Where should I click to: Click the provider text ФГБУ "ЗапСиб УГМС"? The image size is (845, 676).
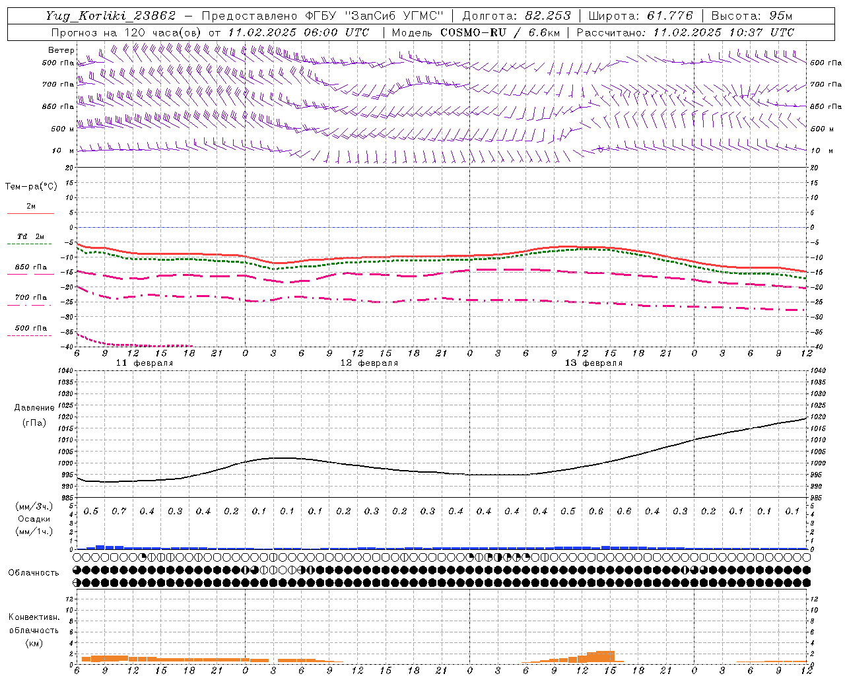tap(375, 16)
